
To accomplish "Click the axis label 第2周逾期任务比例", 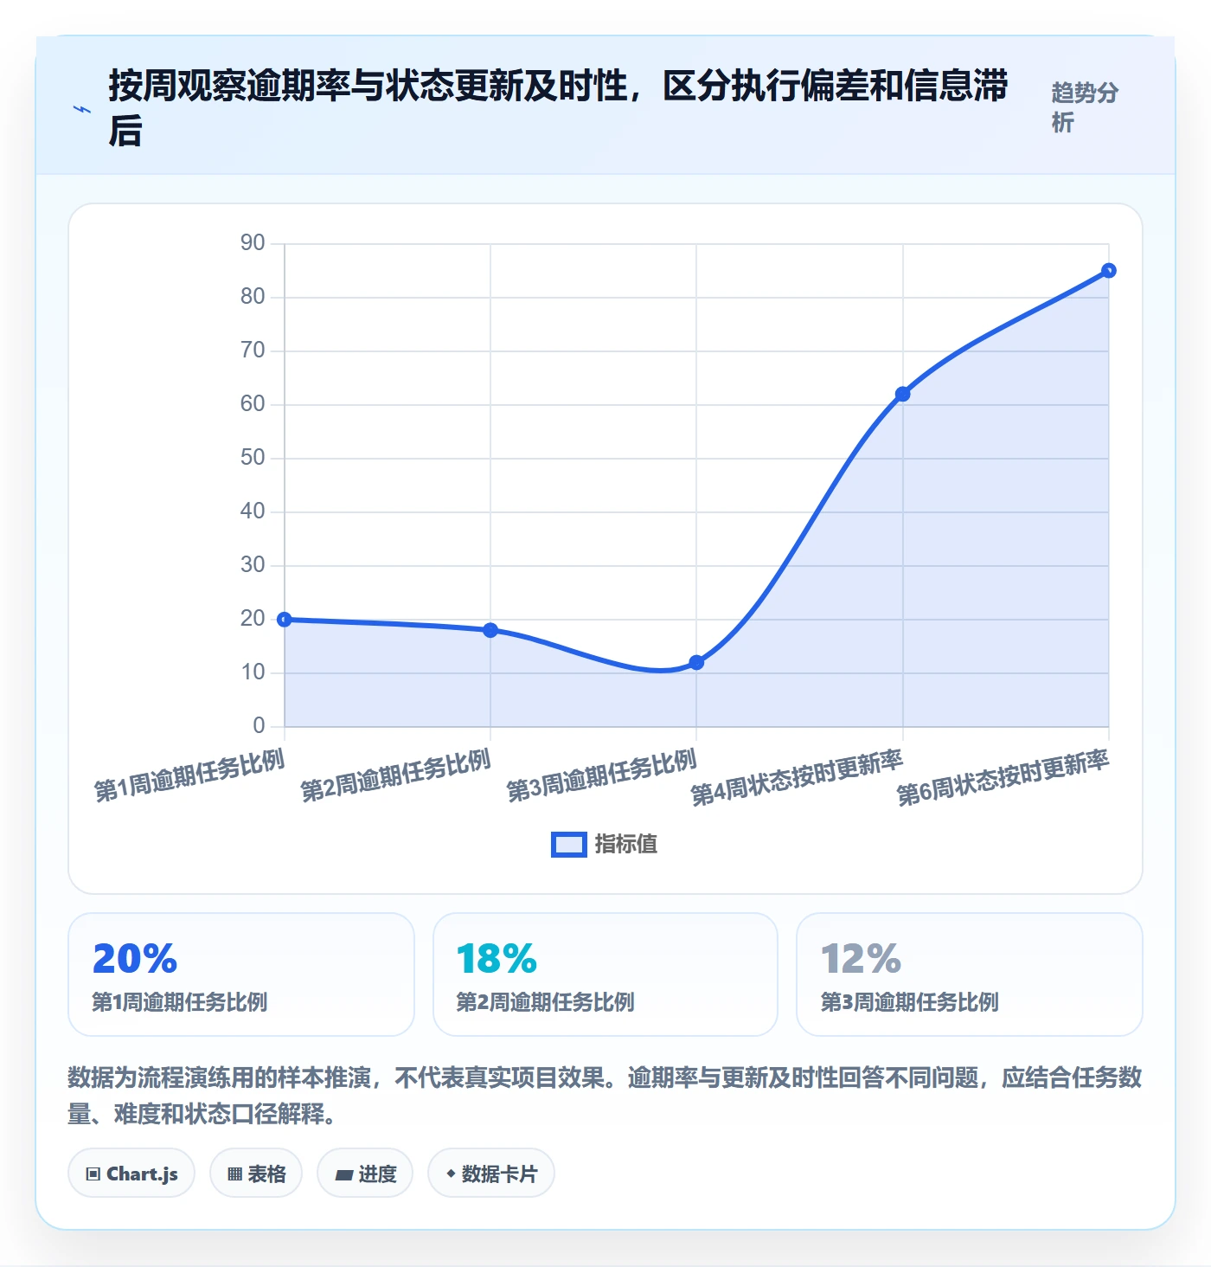I will click(x=395, y=776).
